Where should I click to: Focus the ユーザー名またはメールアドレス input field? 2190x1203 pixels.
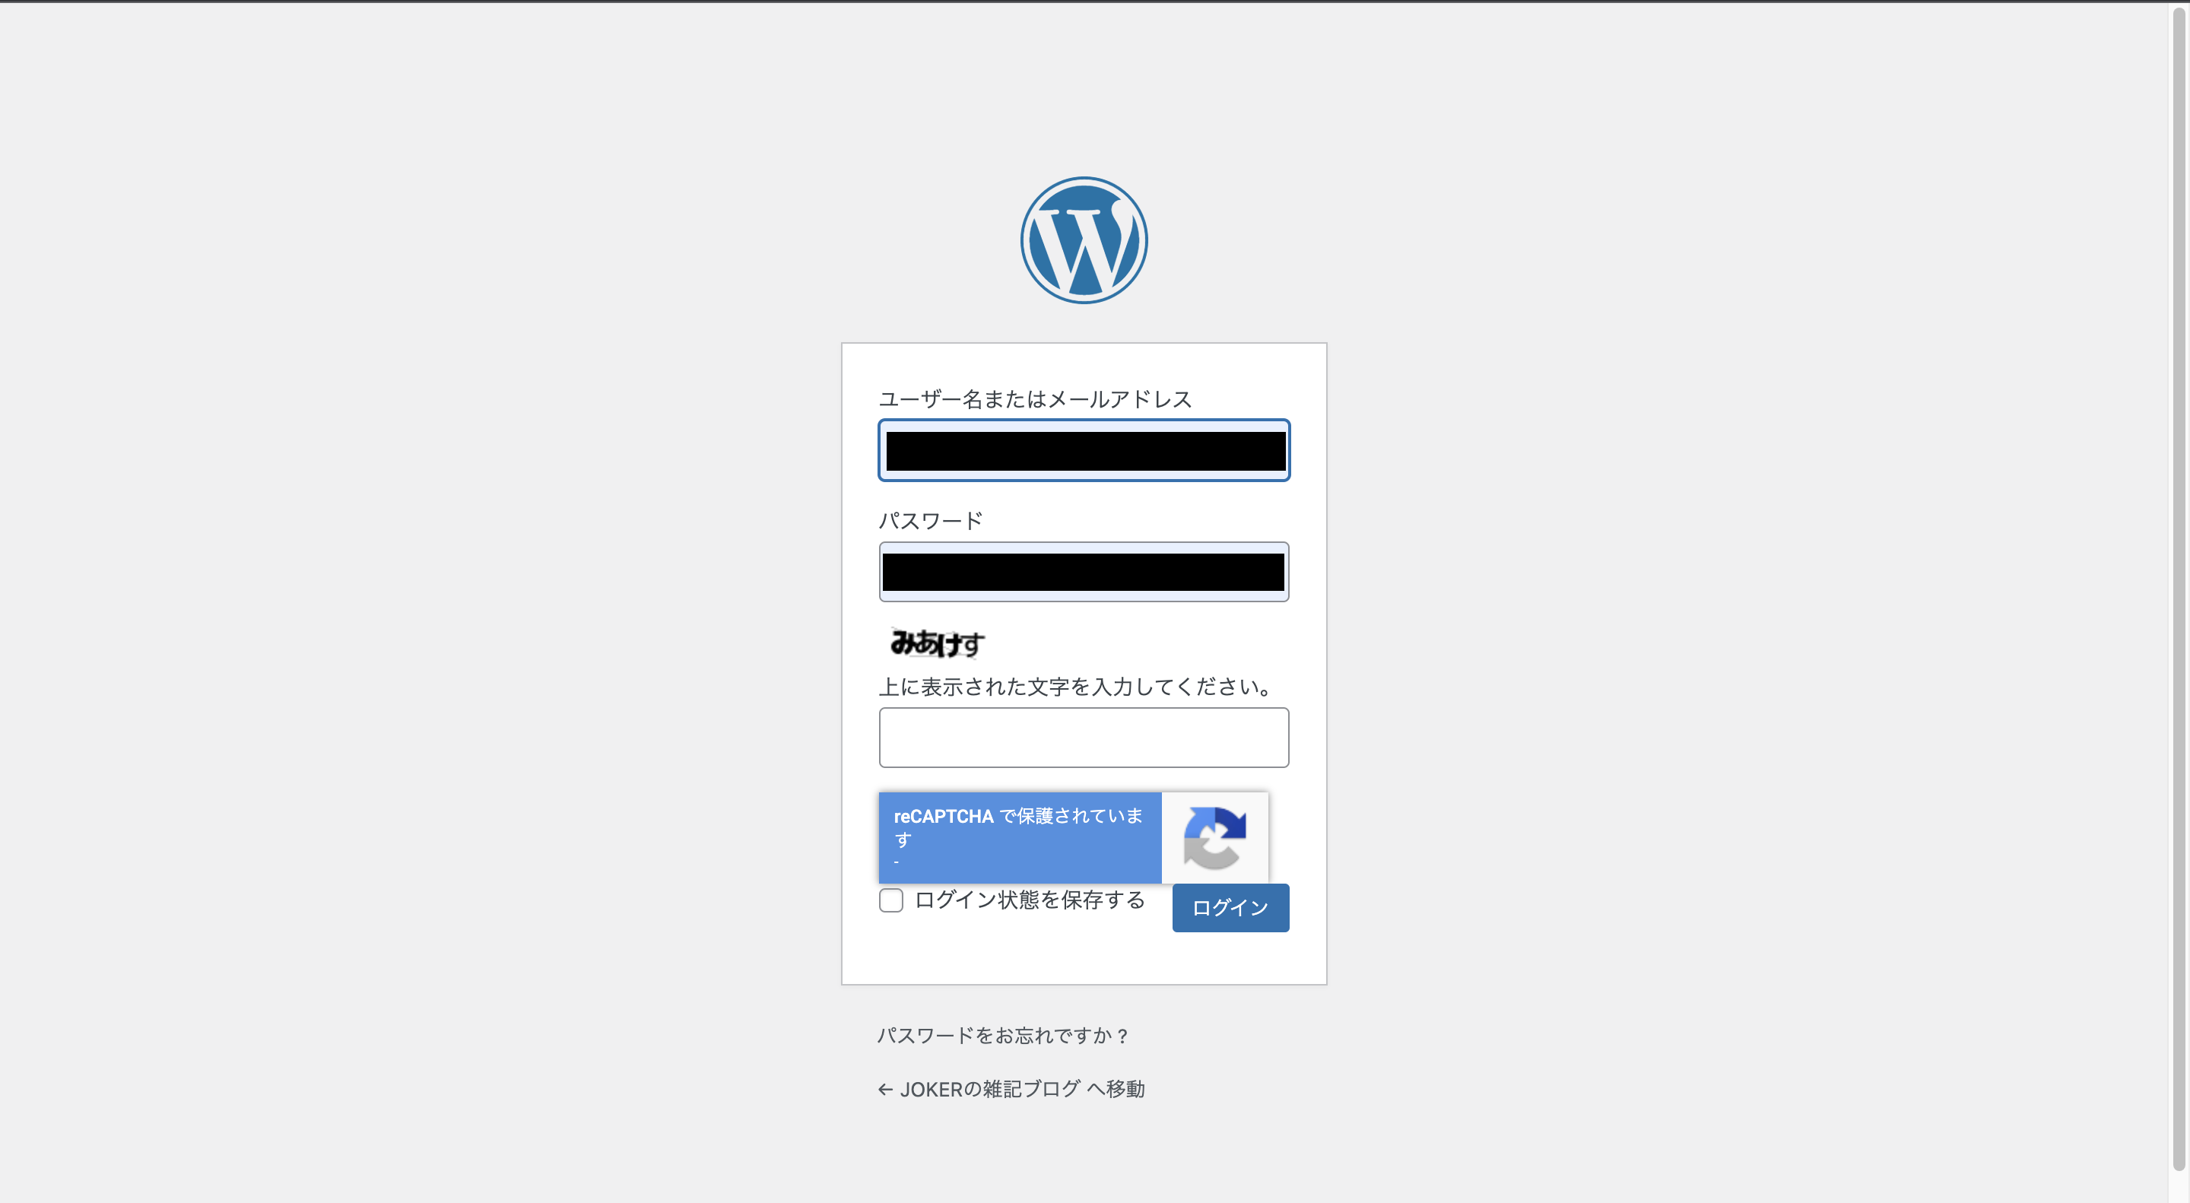pos(1084,449)
